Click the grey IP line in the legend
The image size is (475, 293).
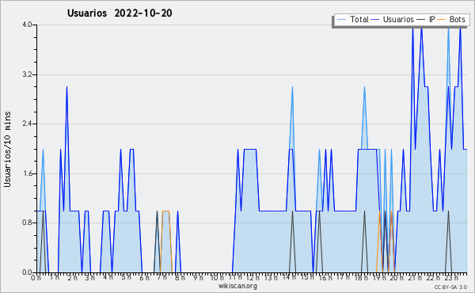pos(421,20)
